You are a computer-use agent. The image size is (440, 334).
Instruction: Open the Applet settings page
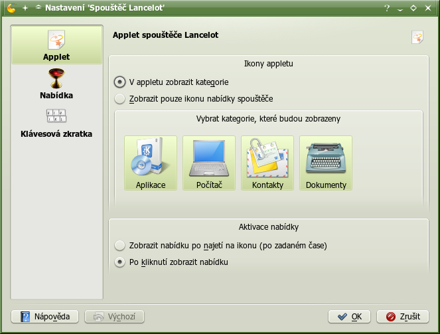click(56, 45)
